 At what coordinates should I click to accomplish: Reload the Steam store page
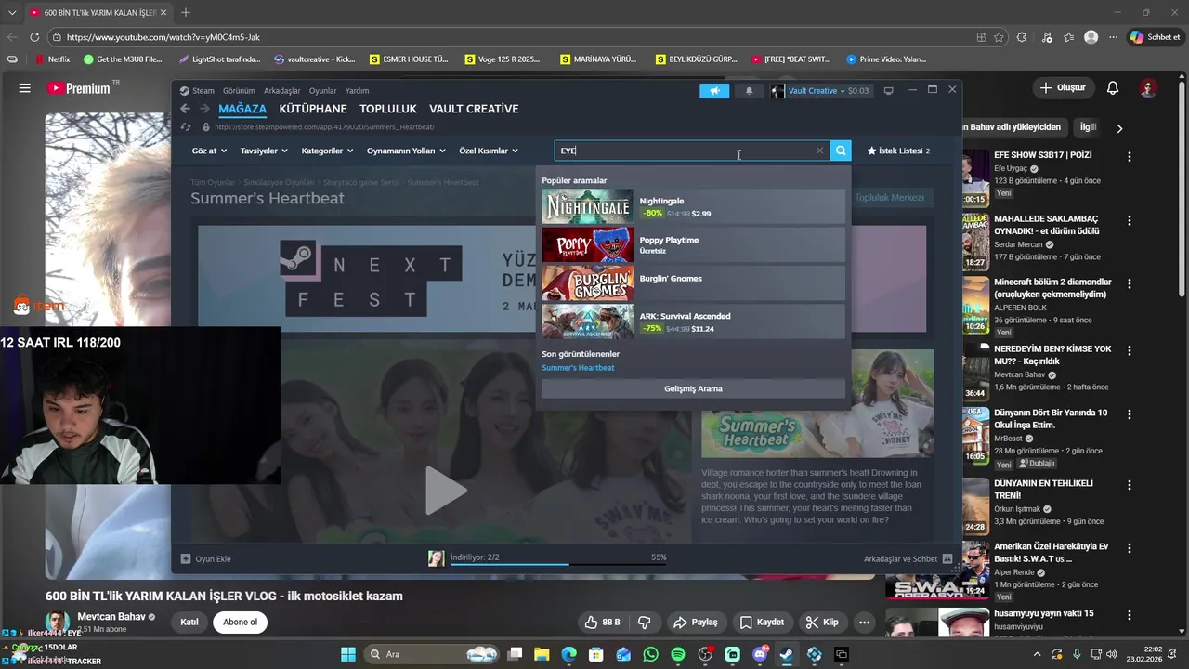tap(186, 127)
